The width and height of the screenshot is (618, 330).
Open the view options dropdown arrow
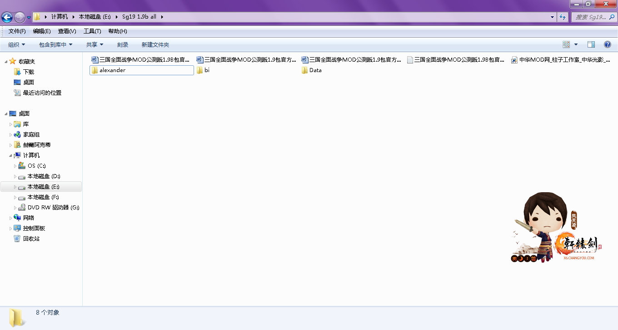(576, 44)
